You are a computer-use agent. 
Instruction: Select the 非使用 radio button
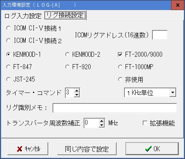point(120,79)
